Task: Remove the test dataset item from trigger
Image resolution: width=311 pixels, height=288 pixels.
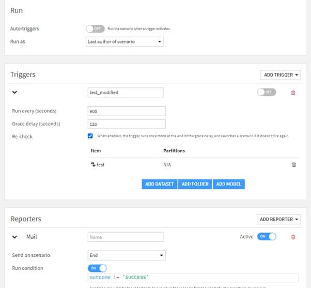Action: (294, 165)
